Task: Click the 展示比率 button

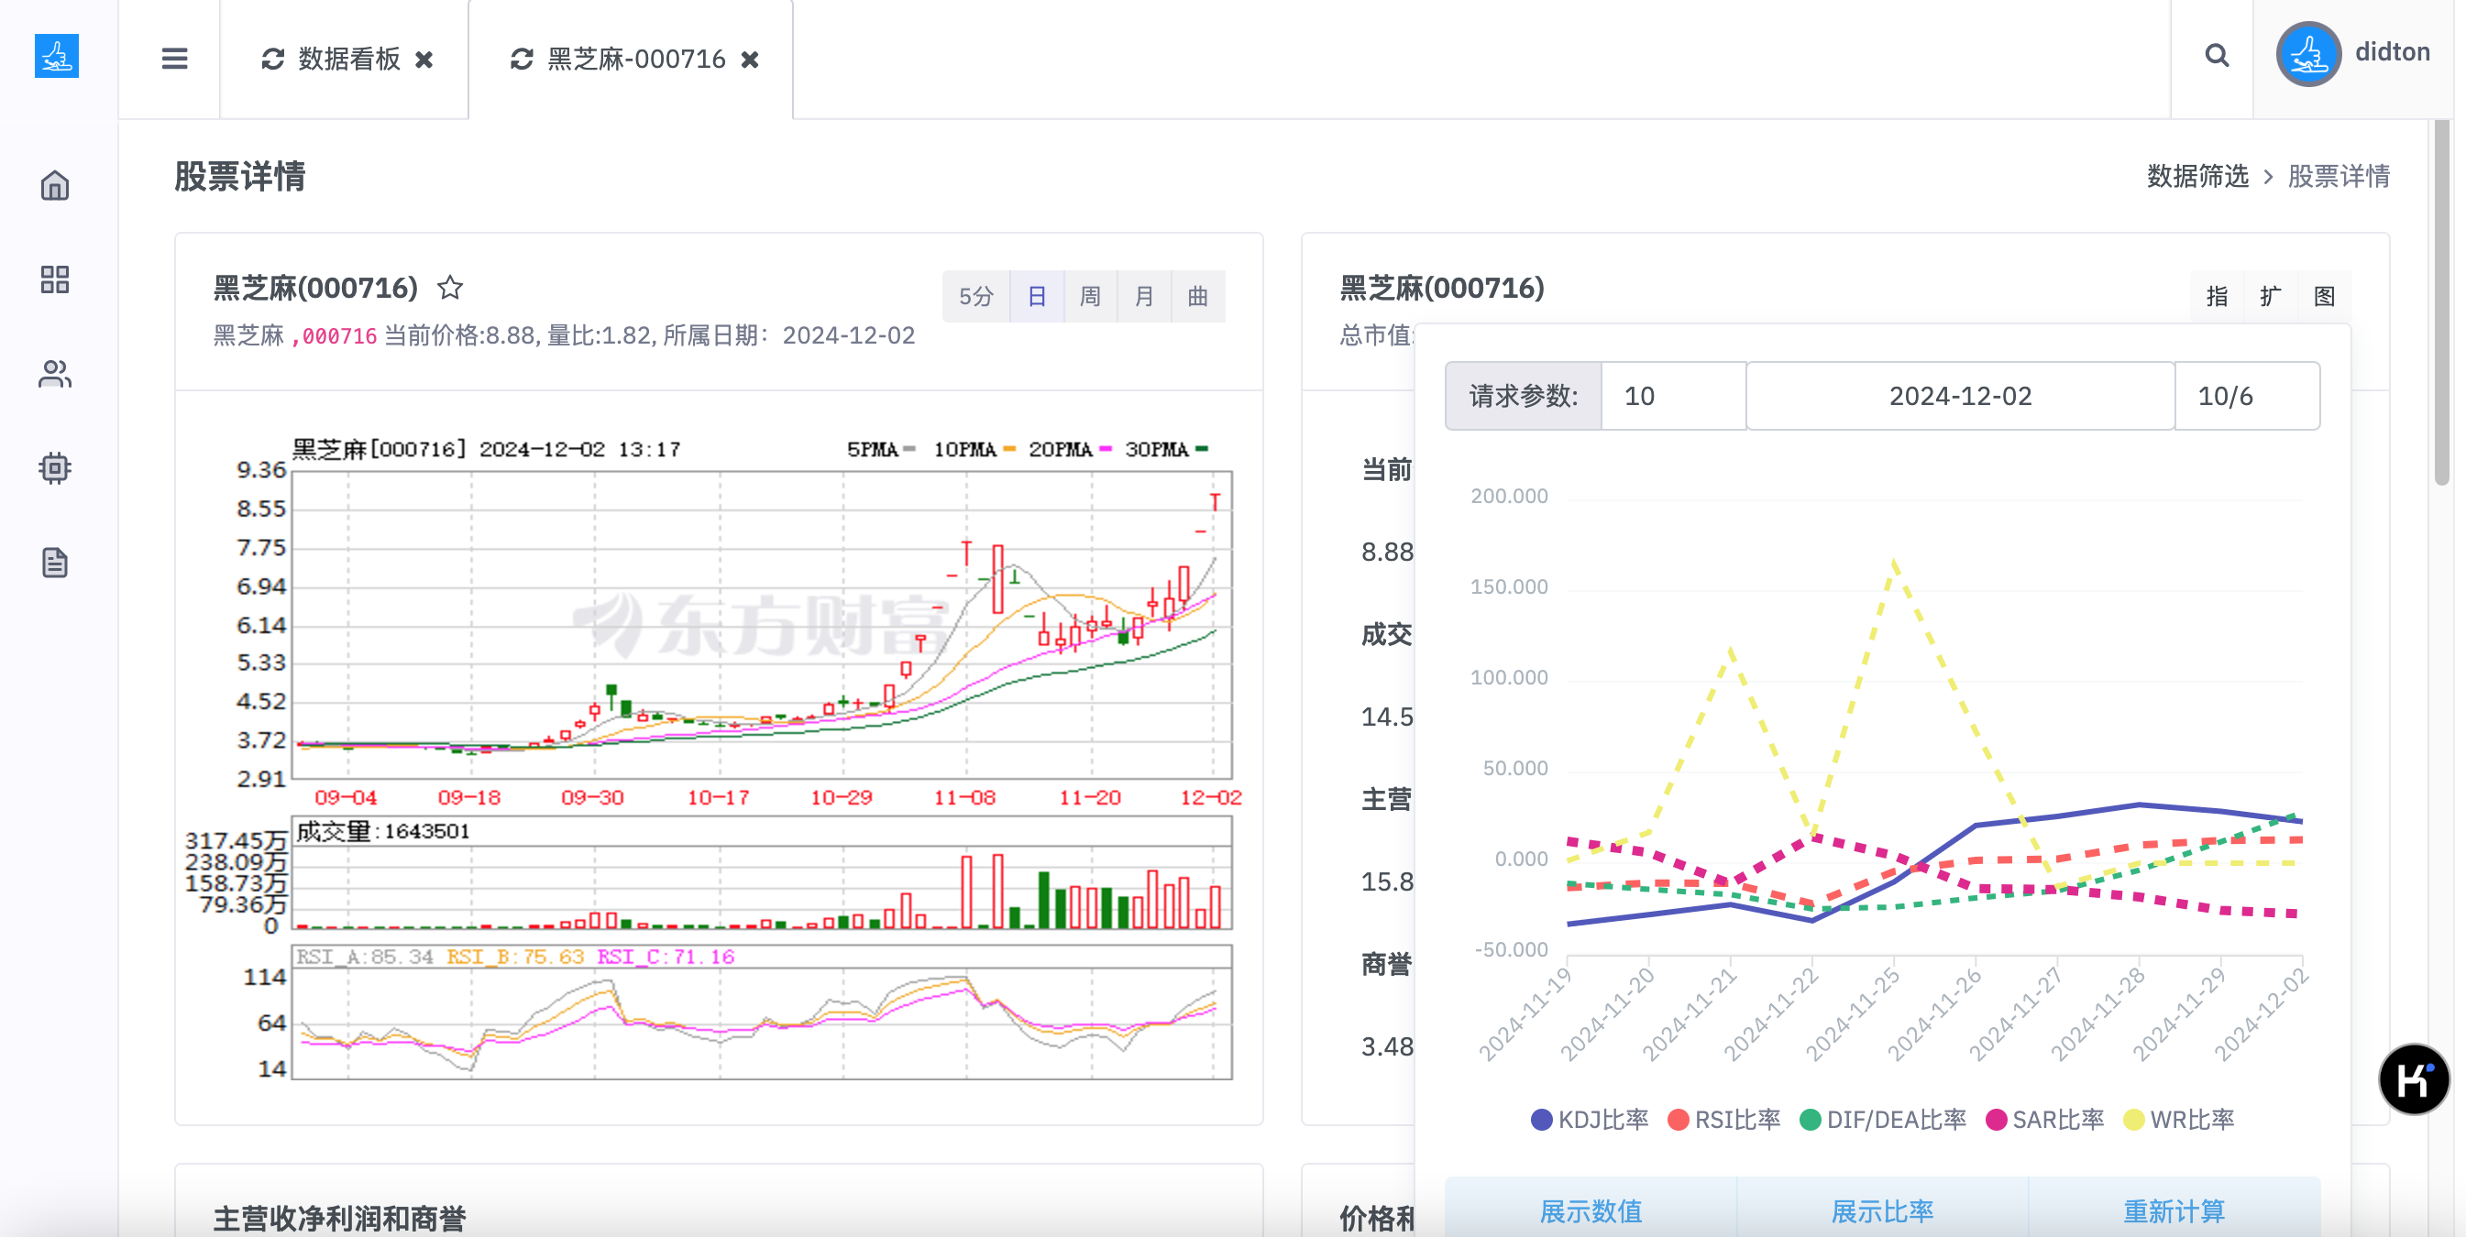Action: 1882,1210
